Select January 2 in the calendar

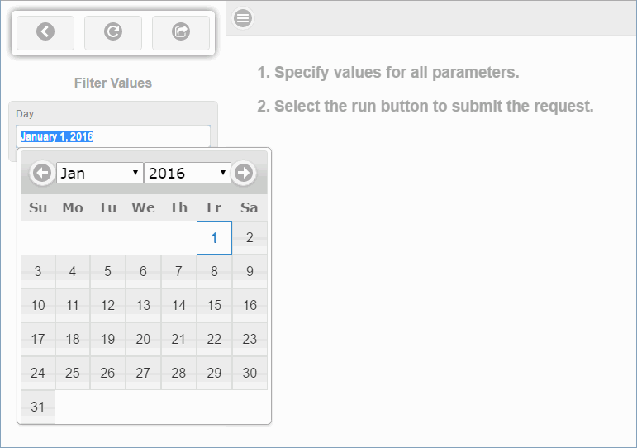coord(250,238)
